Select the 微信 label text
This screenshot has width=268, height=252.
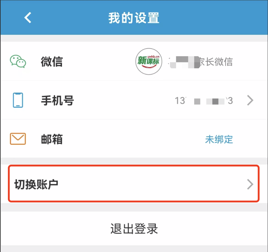pos(52,61)
